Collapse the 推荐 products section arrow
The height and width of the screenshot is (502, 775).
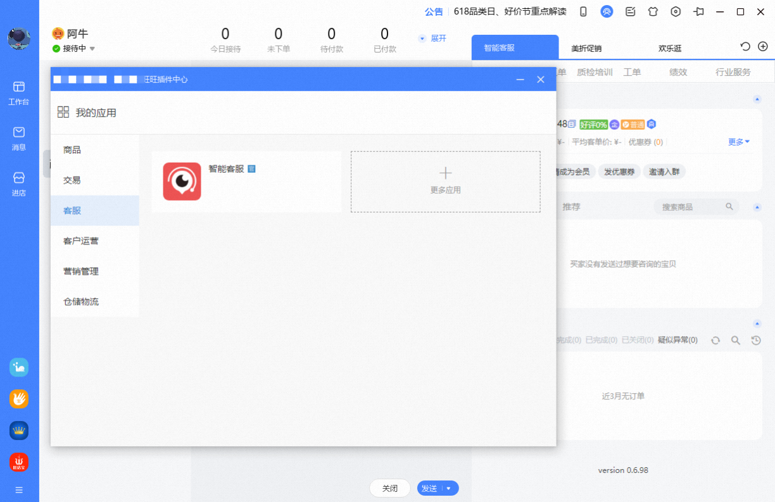click(x=757, y=207)
